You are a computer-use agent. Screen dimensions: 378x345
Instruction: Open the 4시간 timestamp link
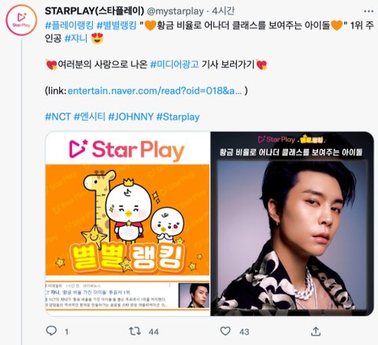click(x=224, y=11)
